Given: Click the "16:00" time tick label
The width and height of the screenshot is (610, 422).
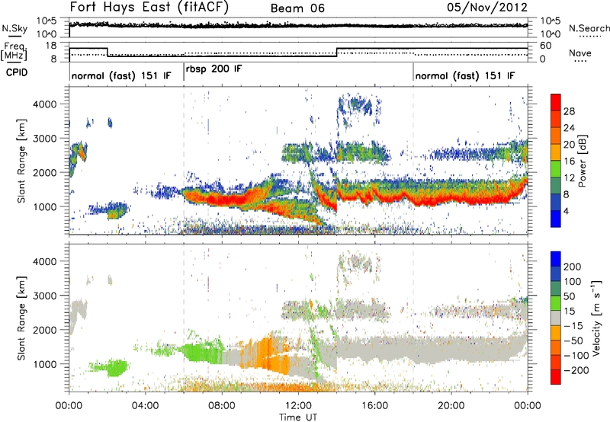Looking at the screenshot, I should click(374, 406).
